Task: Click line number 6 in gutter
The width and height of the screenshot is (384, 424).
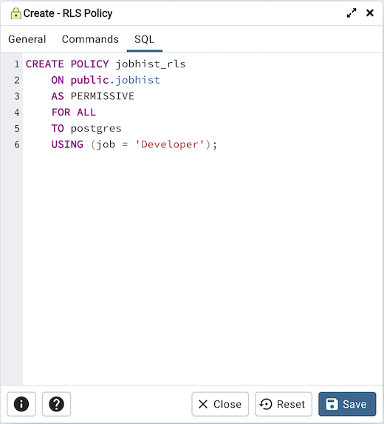Action: pyautogui.click(x=17, y=144)
